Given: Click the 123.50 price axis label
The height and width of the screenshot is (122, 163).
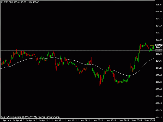Looking at the screenshot, I should 159,82.
